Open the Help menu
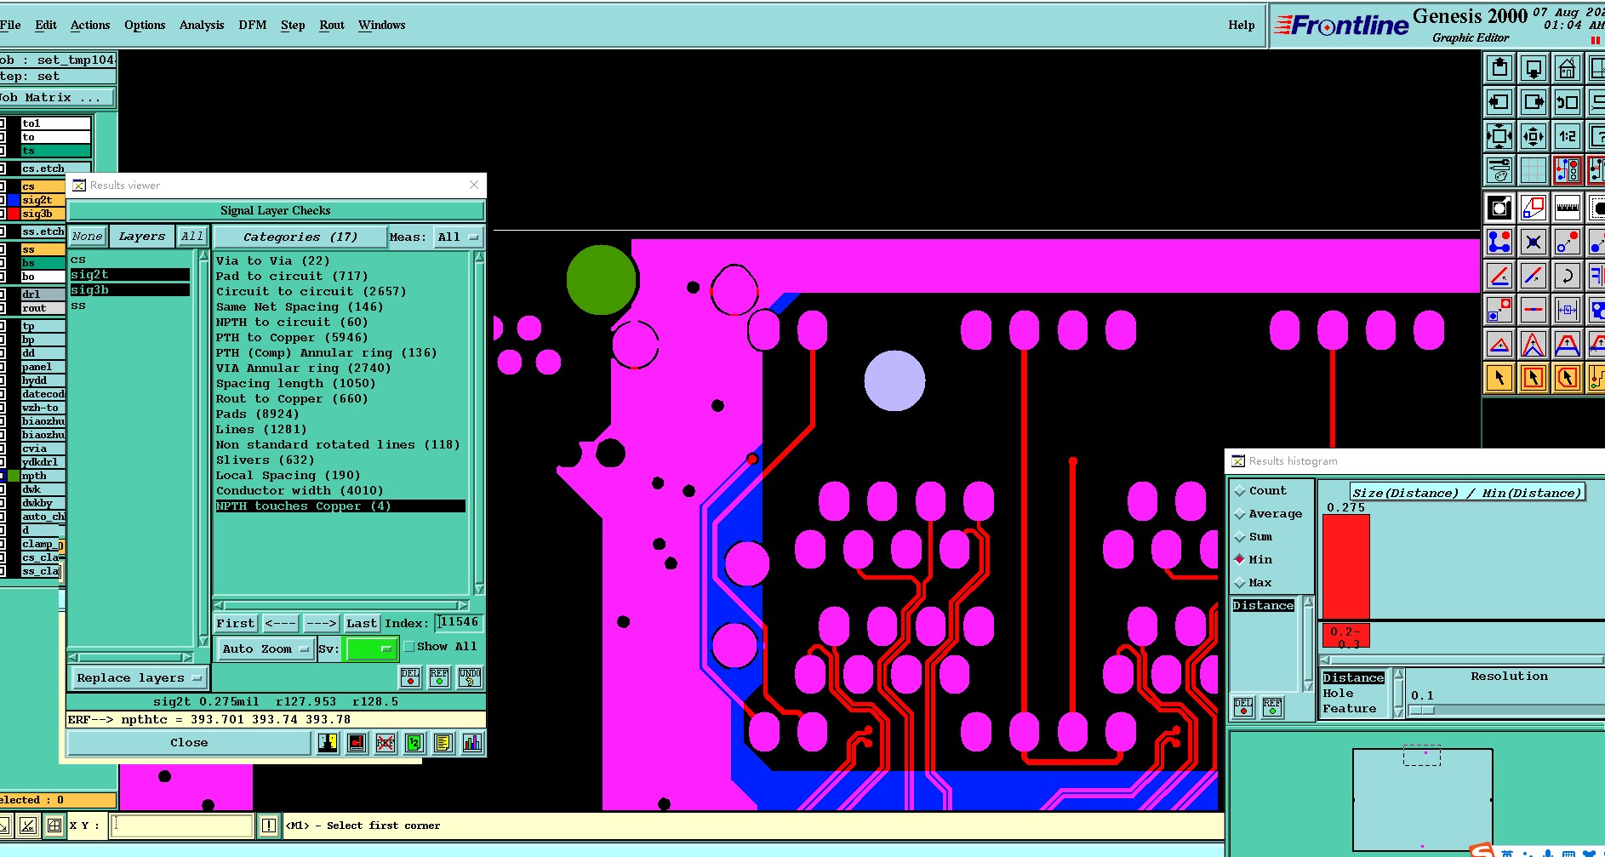 [1242, 26]
